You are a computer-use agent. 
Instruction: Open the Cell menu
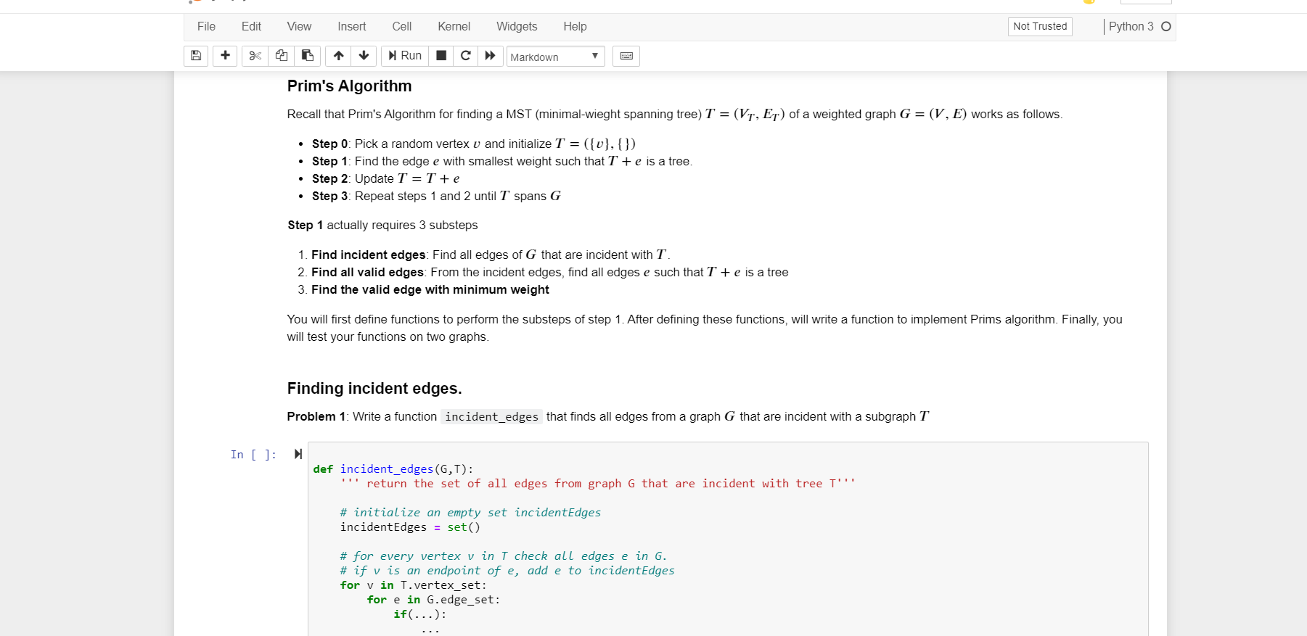(402, 27)
